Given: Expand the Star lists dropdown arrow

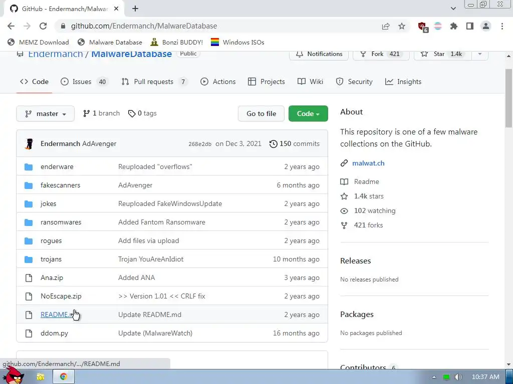Looking at the screenshot, I should click(480, 55).
